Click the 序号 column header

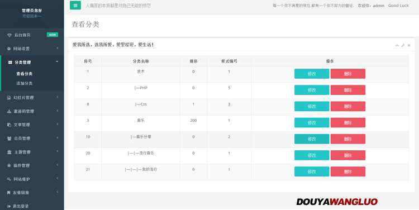88,61
